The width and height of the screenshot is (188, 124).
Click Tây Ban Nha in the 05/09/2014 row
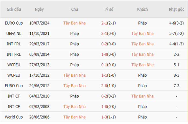pyautogui.click(x=142, y=54)
